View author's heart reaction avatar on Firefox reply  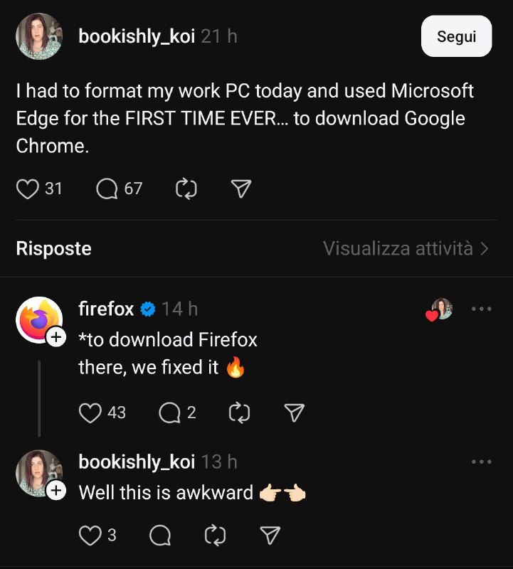coord(440,309)
